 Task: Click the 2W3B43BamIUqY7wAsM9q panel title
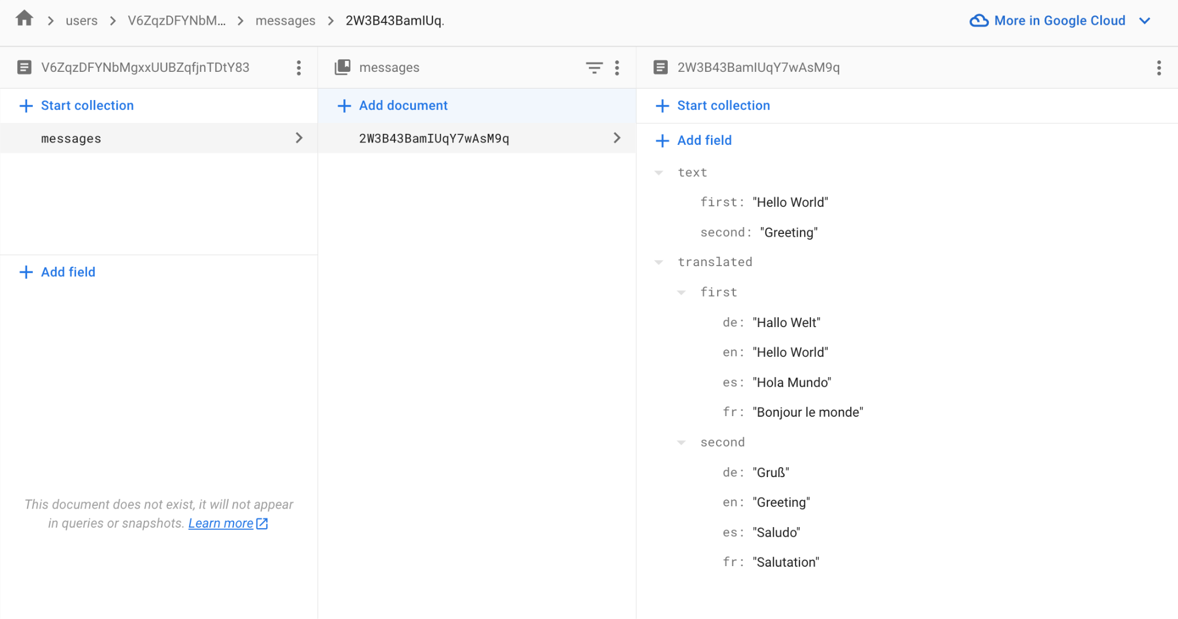pyautogui.click(x=759, y=67)
